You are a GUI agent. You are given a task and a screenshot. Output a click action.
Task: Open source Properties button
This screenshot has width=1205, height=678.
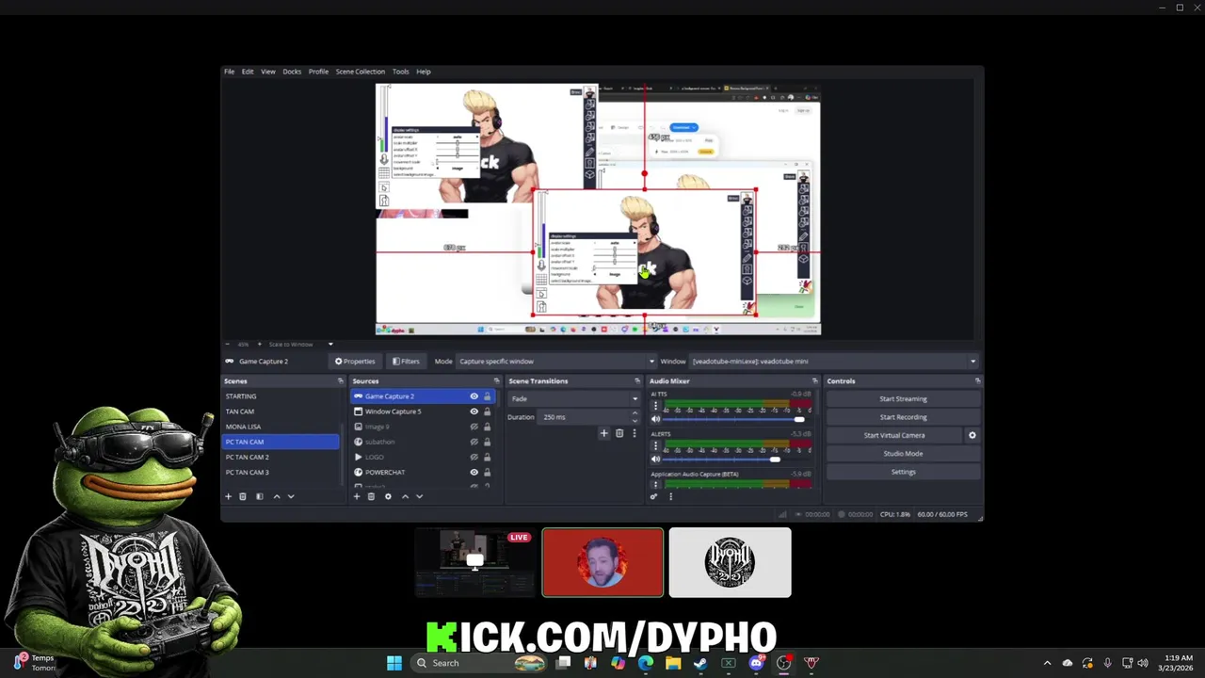[355, 361]
